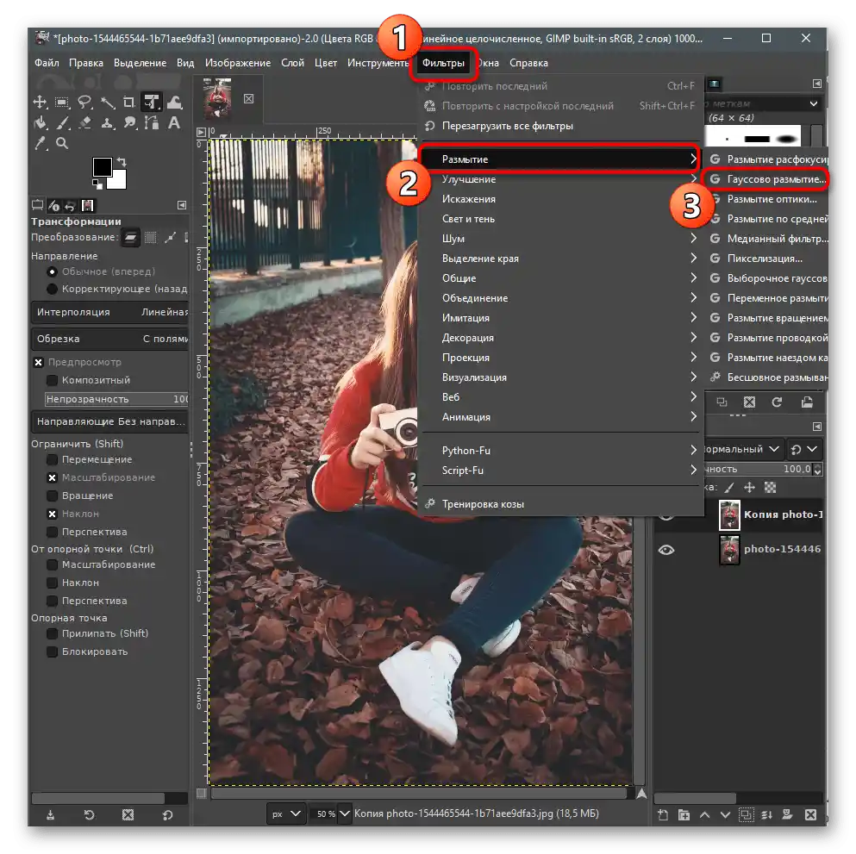Open the Направляющие dropdown
Screen dimensions: 856x854
[109, 421]
